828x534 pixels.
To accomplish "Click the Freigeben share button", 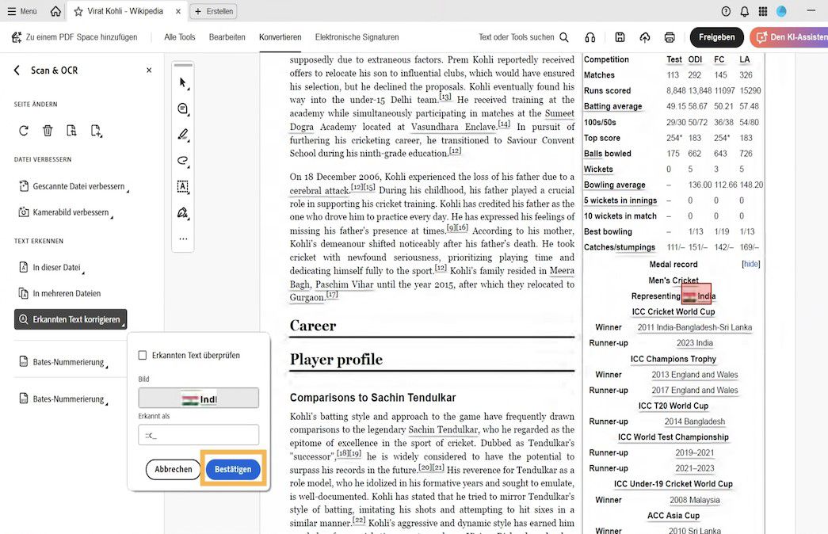I will (x=716, y=36).
